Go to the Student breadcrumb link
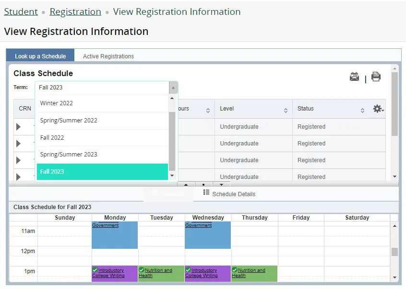This screenshot has width=406, height=289. pyautogui.click(x=21, y=11)
